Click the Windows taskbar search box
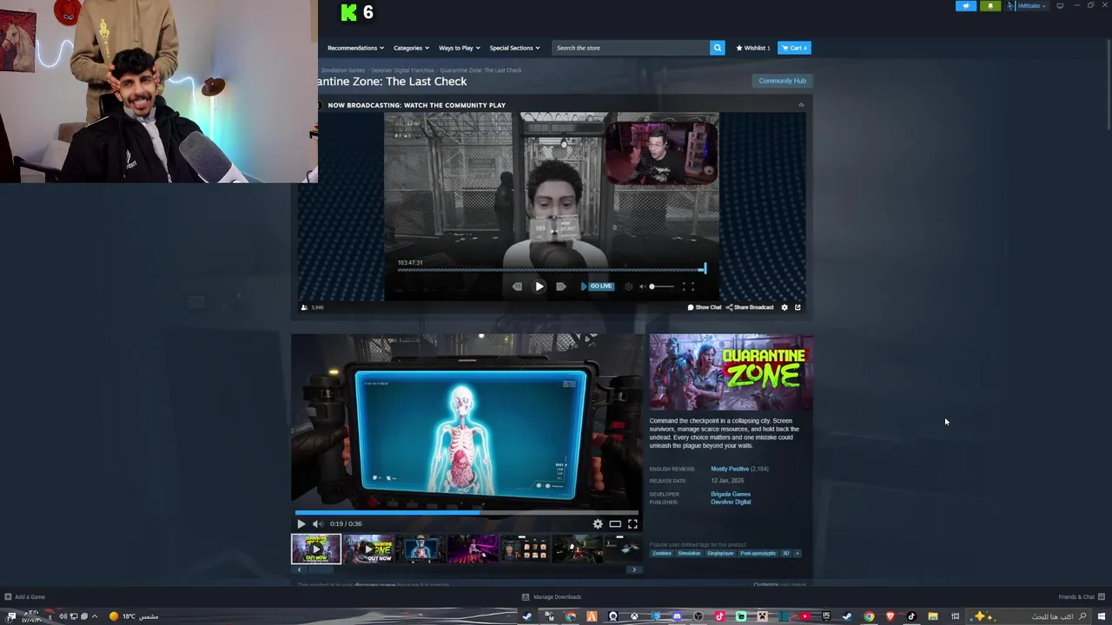1112x625 pixels. coord(1028,616)
